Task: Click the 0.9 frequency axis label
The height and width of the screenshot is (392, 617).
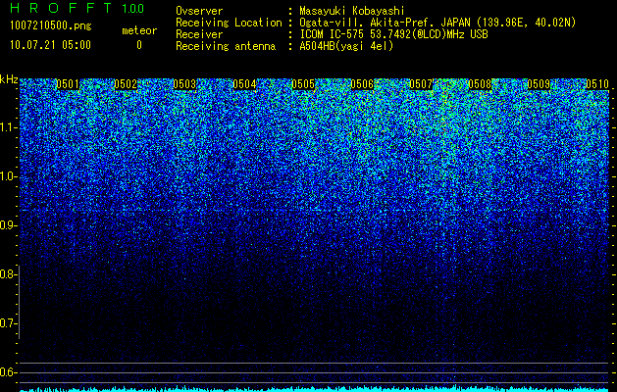Action: pyautogui.click(x=8, y=225)
